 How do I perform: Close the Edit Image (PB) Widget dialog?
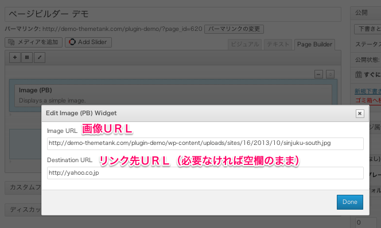point(360,113)
